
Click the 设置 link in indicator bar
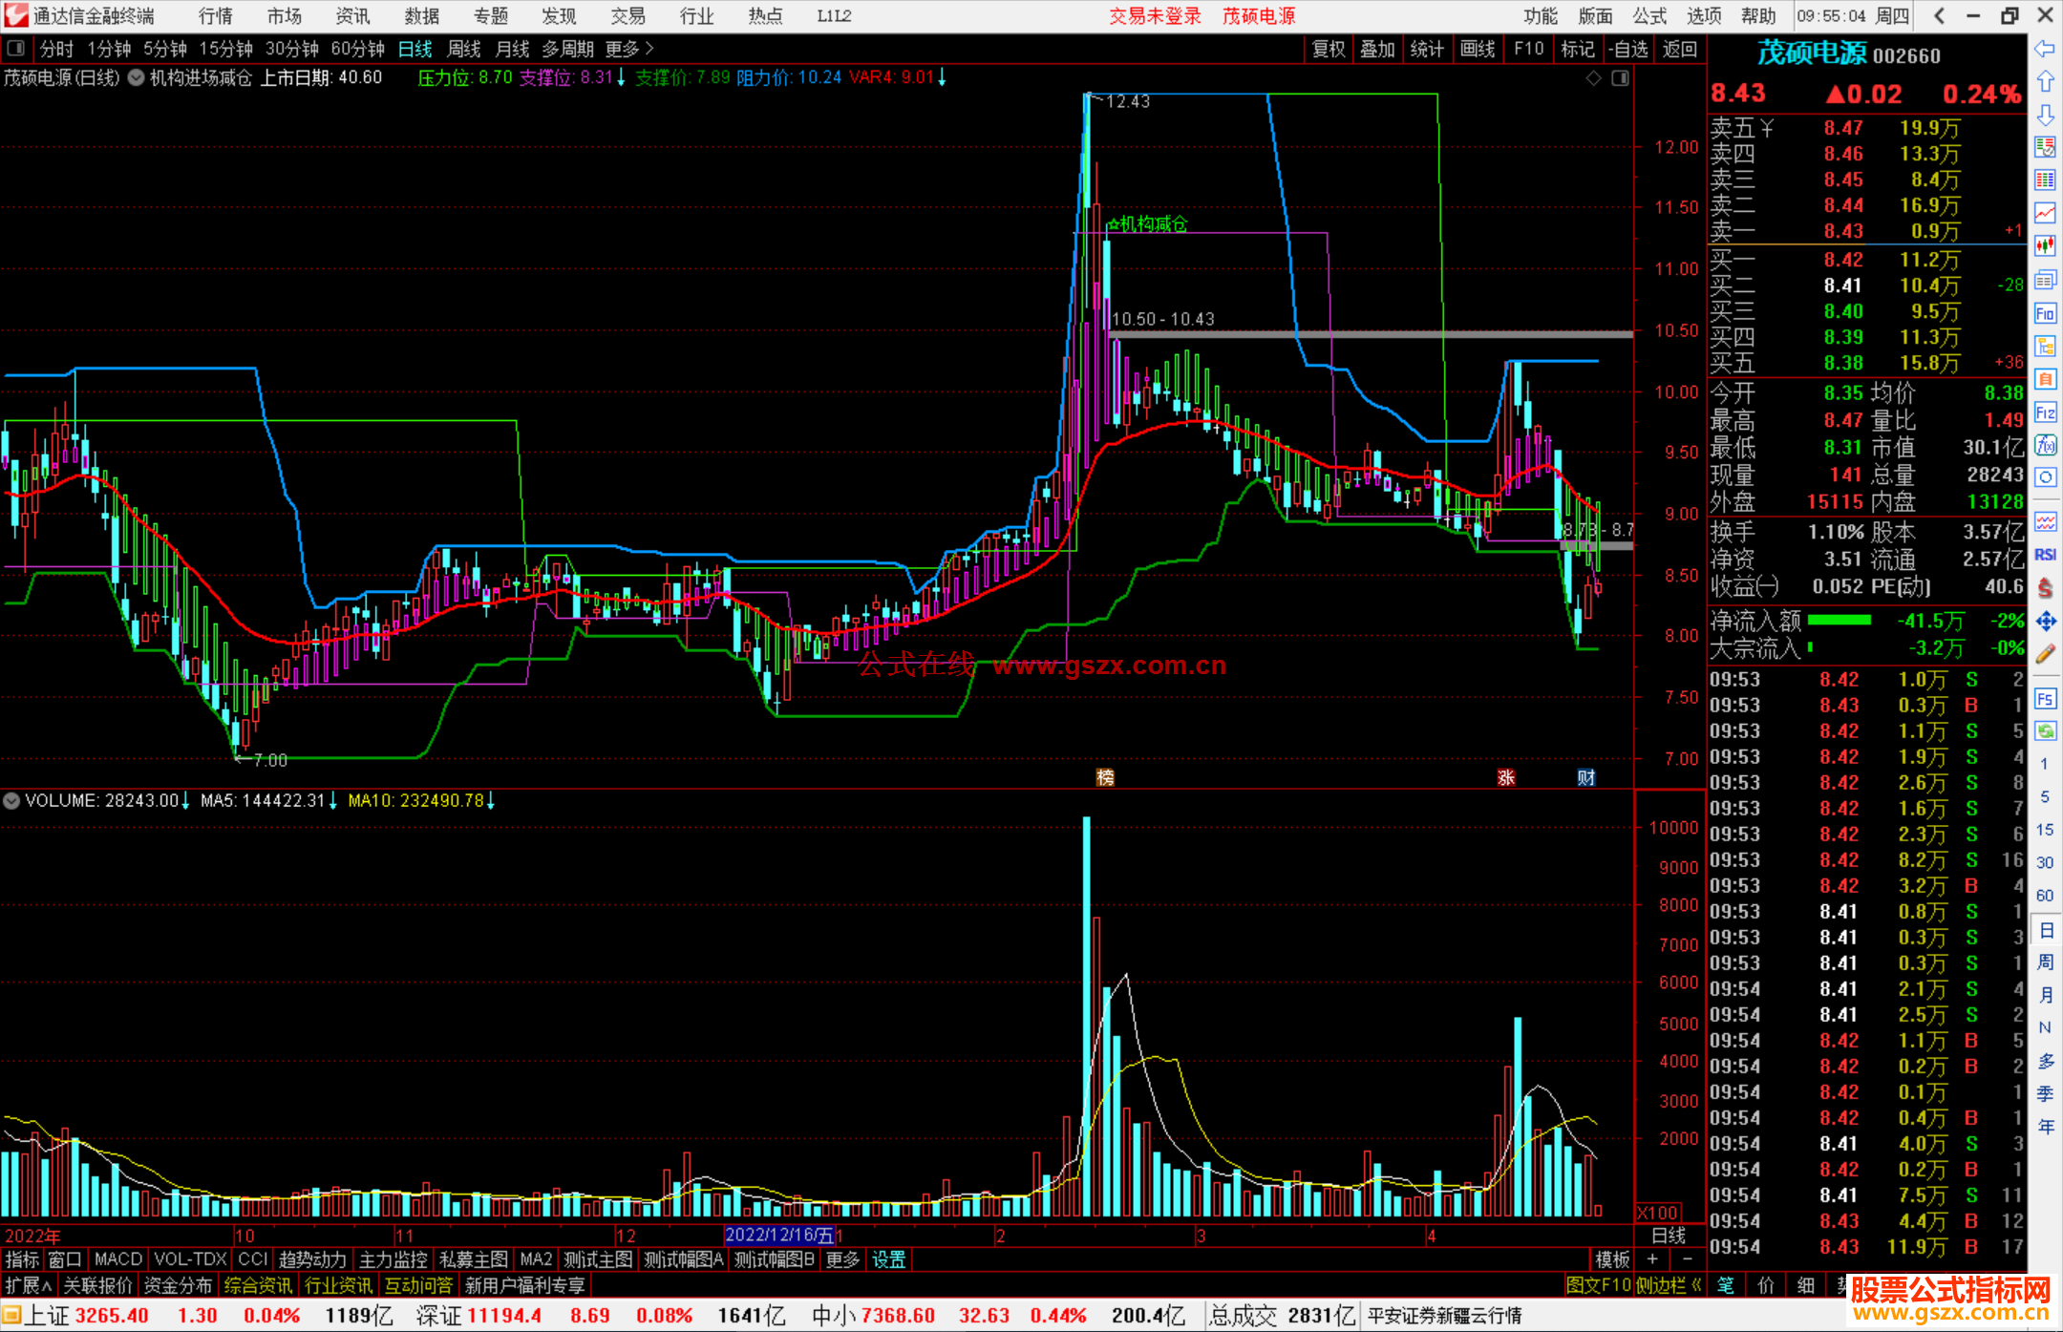[x=888, y=1259]
